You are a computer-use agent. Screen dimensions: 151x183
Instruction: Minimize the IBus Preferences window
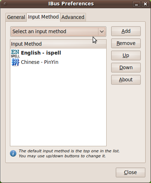[x=136, y=4]
